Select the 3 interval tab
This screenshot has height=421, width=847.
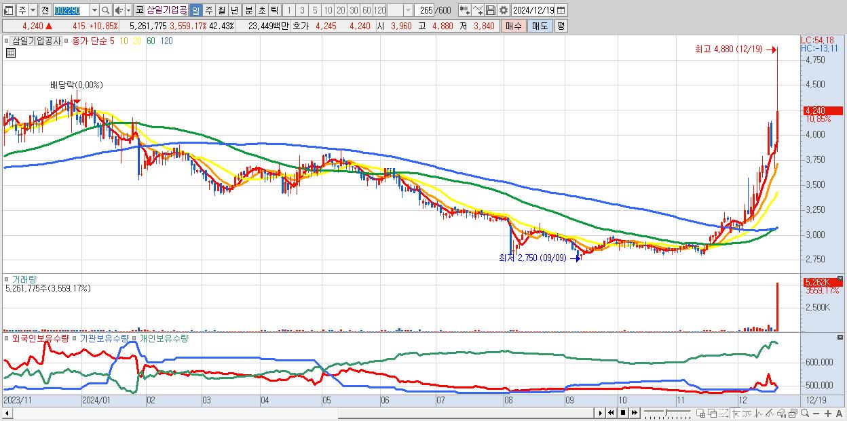[302, 10]
